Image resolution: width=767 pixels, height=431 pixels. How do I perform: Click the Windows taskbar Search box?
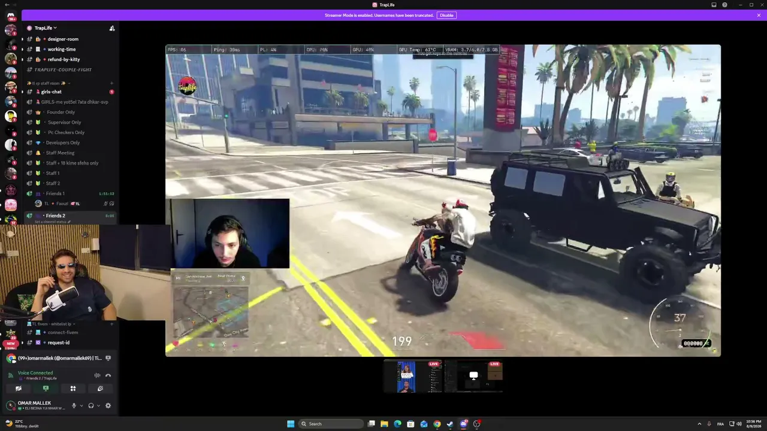[x=331, y=424]
